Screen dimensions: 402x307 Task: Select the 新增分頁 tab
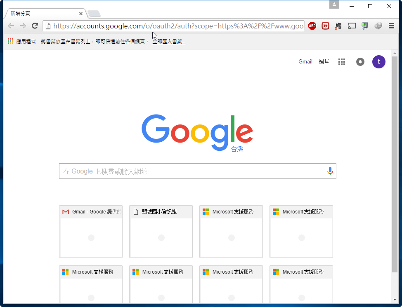click(x=46, y=14)
